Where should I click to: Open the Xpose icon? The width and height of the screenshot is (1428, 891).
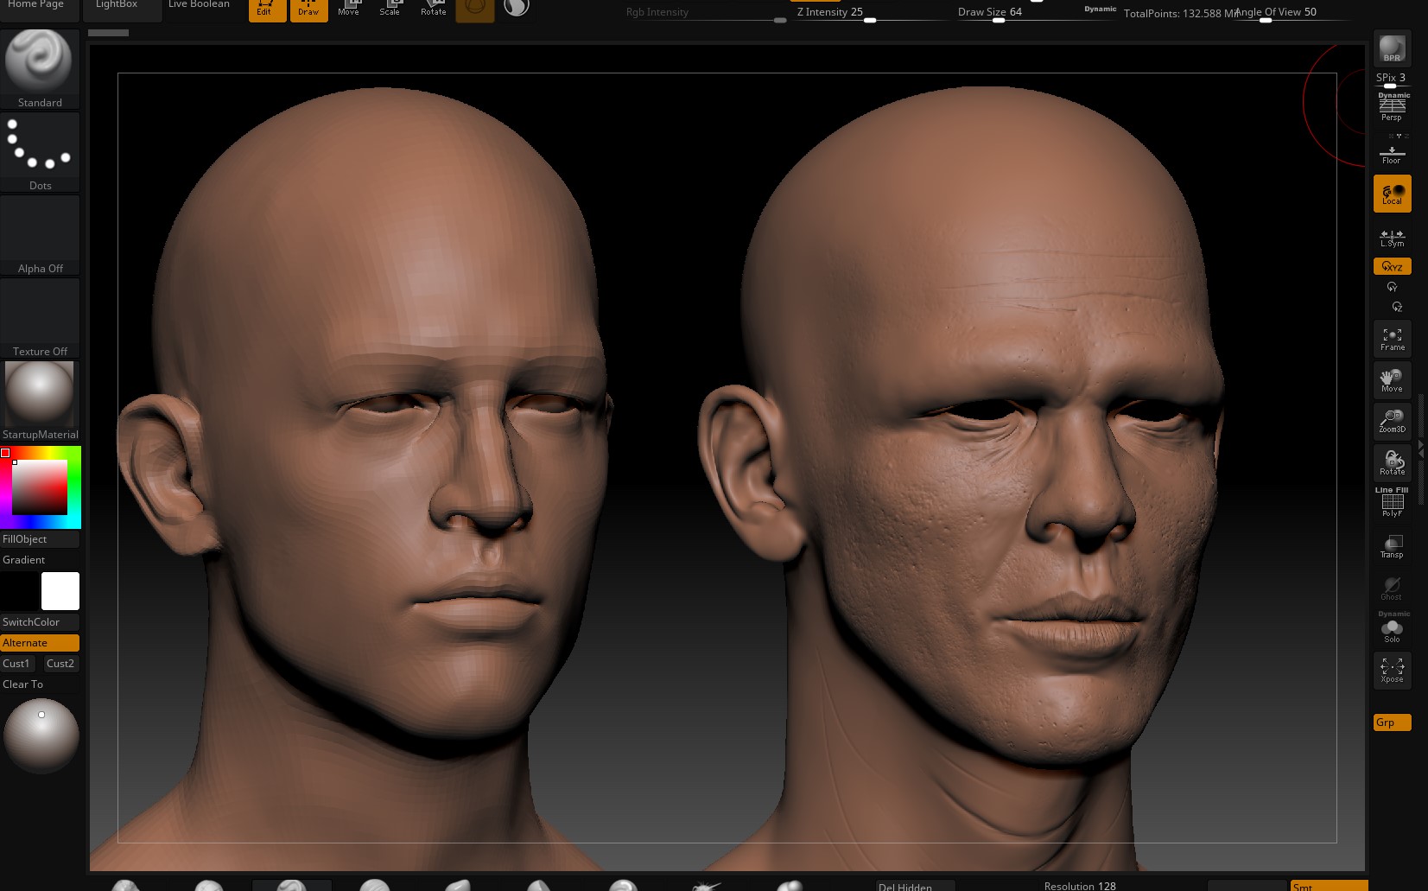pyautogui.click(x=1392, y=670)
